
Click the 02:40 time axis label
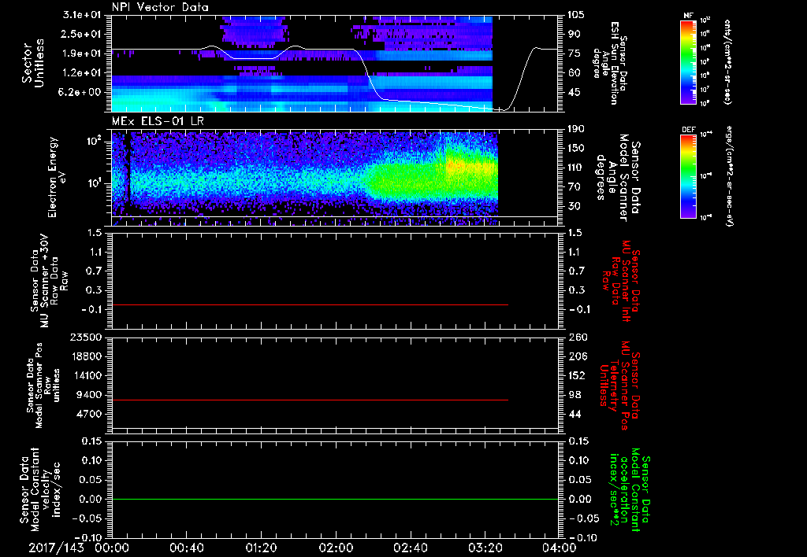(x=410, y=548)
